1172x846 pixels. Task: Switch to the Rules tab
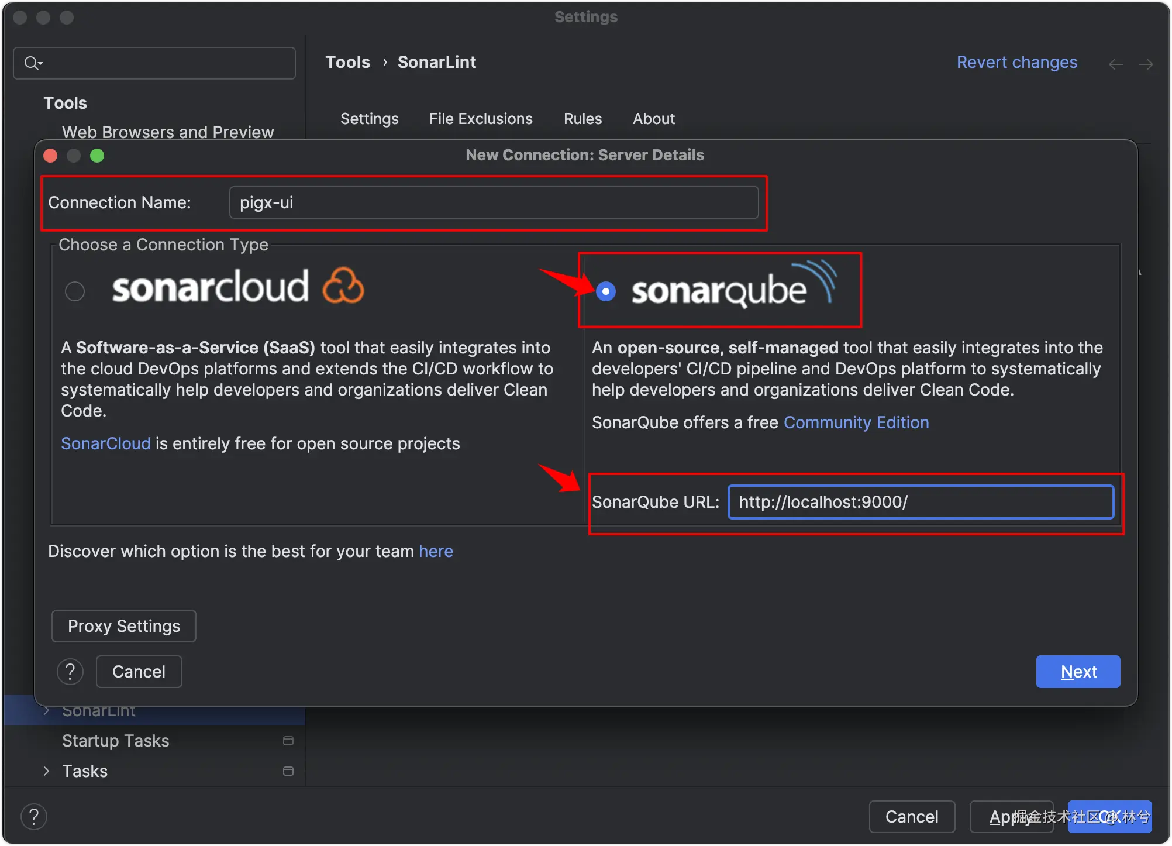[582, 119]
